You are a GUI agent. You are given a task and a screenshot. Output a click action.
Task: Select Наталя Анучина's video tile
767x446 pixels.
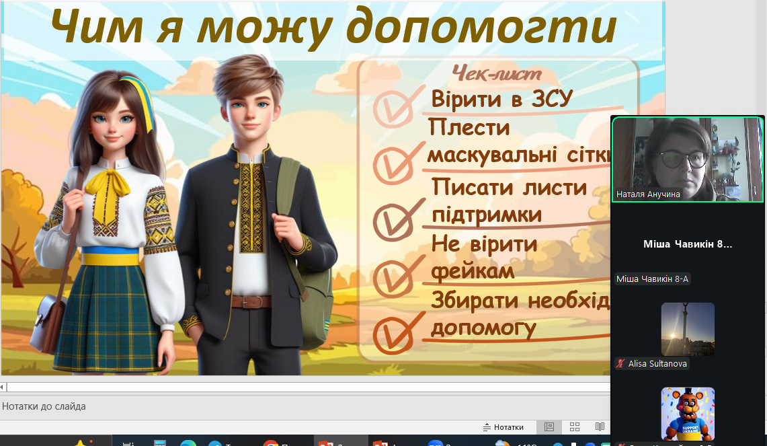[687, 159]
